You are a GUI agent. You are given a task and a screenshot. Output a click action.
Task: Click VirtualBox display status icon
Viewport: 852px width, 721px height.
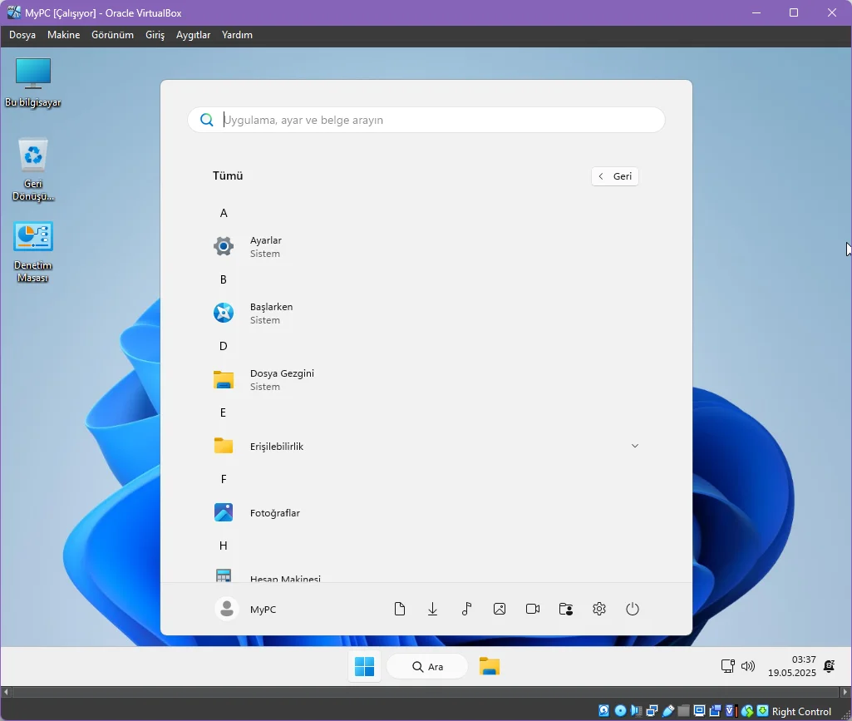pyautogui.click(x=699, y=711)
